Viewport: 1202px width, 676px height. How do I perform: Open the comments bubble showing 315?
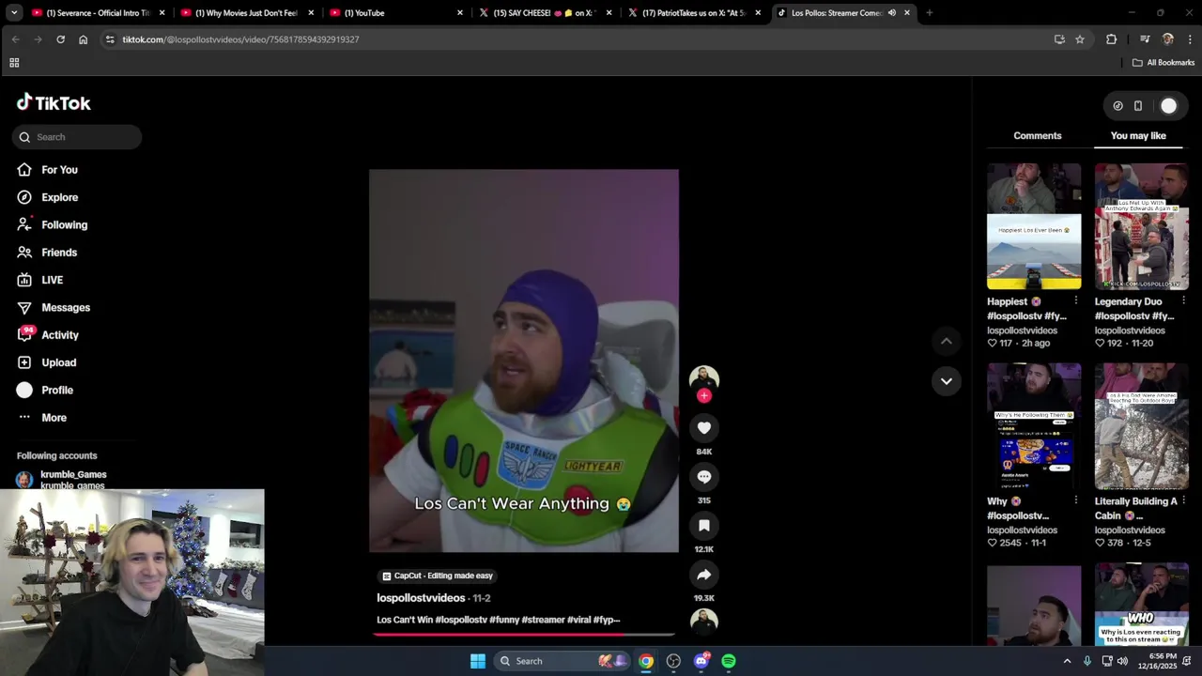click(x=703, y=477)
